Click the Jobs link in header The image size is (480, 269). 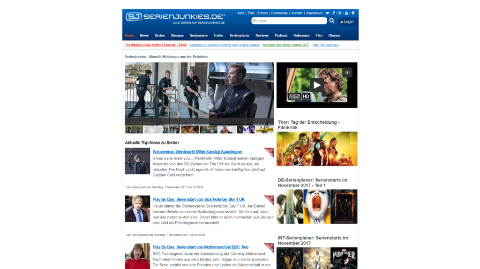[x=240, y=13]
